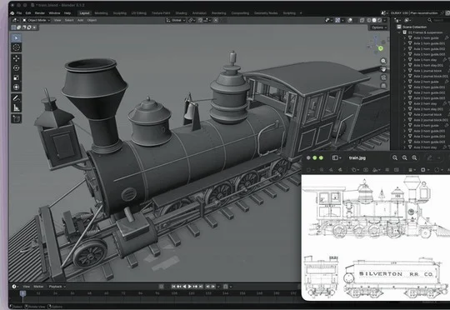The image size is (450, 310).
Task: Click frame 96 on the timeline ruler
Action: point(157,293)
